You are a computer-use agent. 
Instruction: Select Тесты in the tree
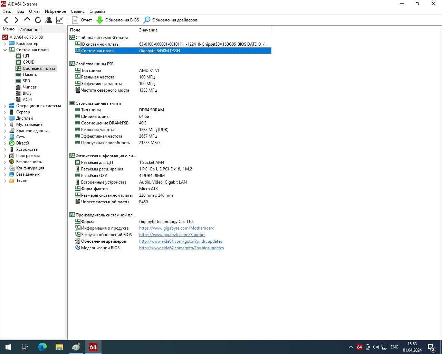pyautogui.click(x=21, y=180)
